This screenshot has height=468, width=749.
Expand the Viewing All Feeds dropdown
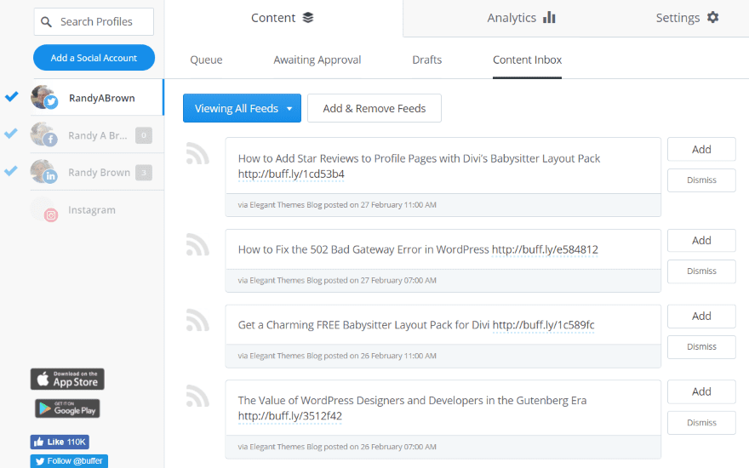click(242, 108)
